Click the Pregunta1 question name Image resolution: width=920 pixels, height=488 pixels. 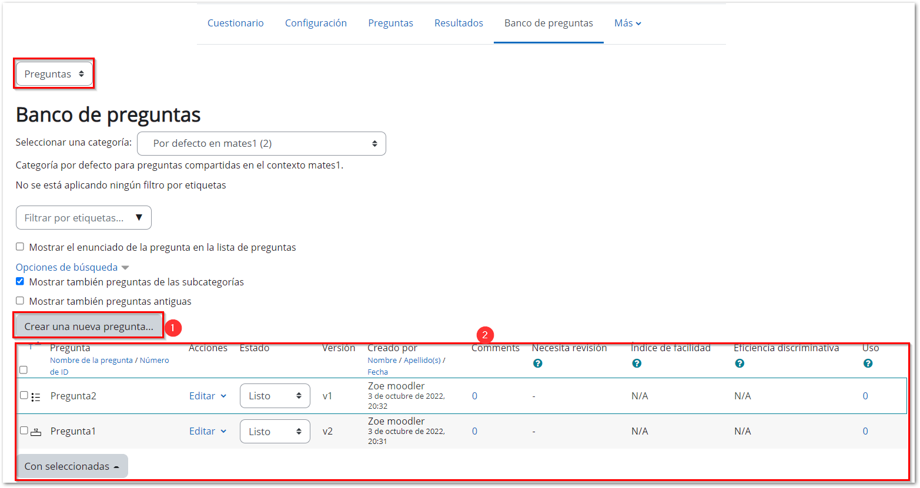coord(73,431)
